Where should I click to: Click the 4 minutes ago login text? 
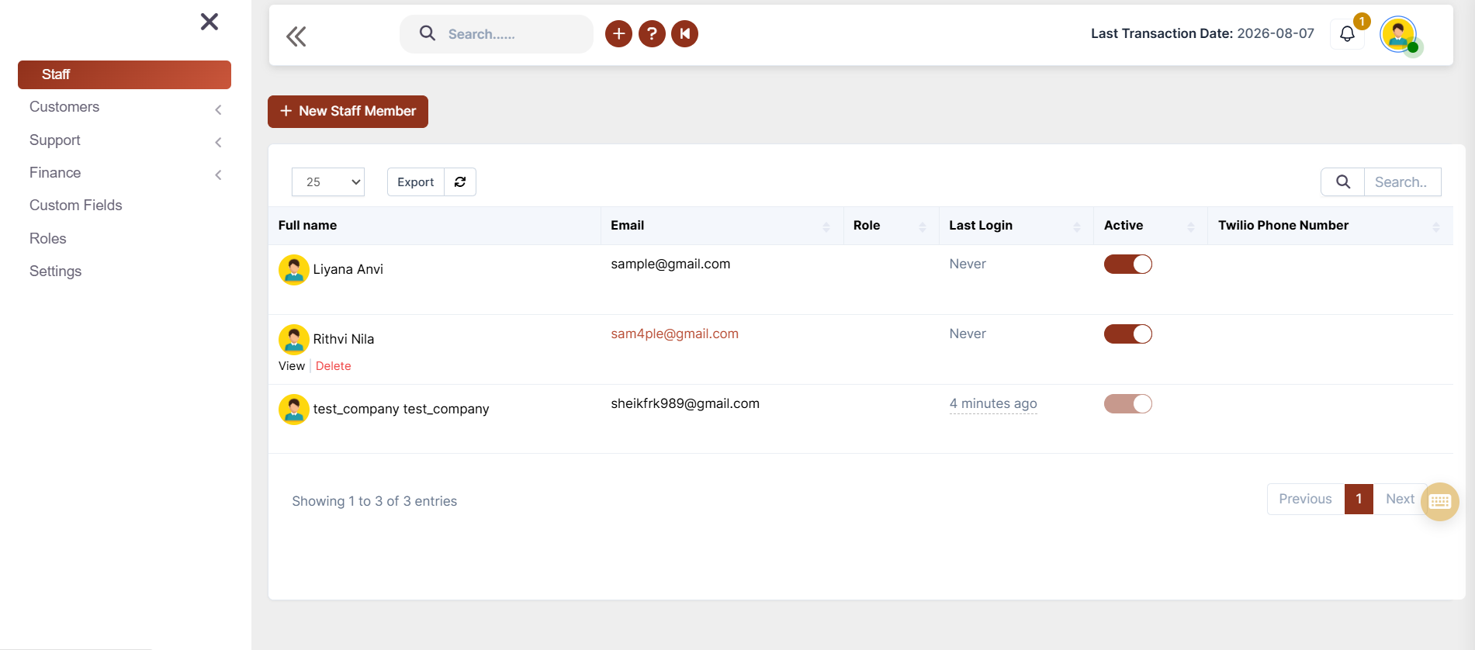(993, 403)
